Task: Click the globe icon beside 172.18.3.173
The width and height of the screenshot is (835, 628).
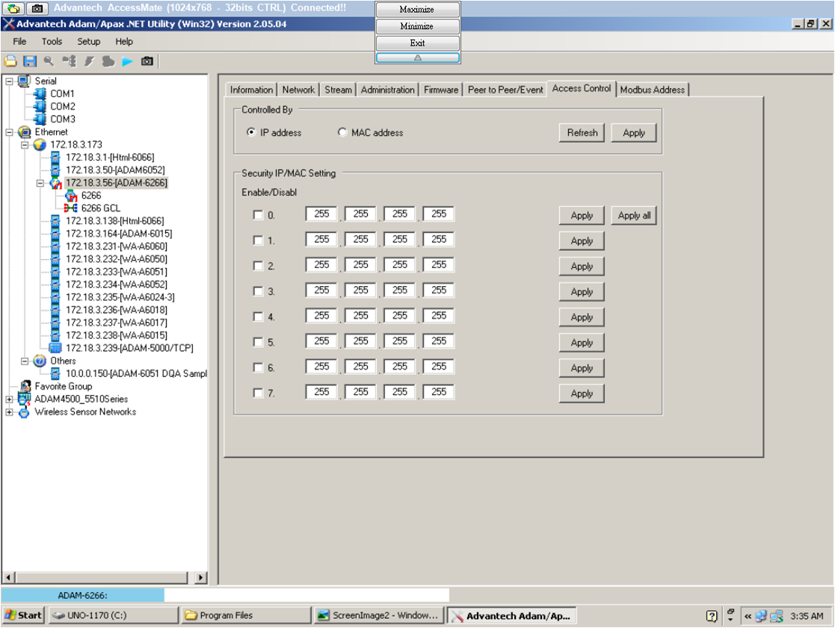Action: (x=40, y=145)
